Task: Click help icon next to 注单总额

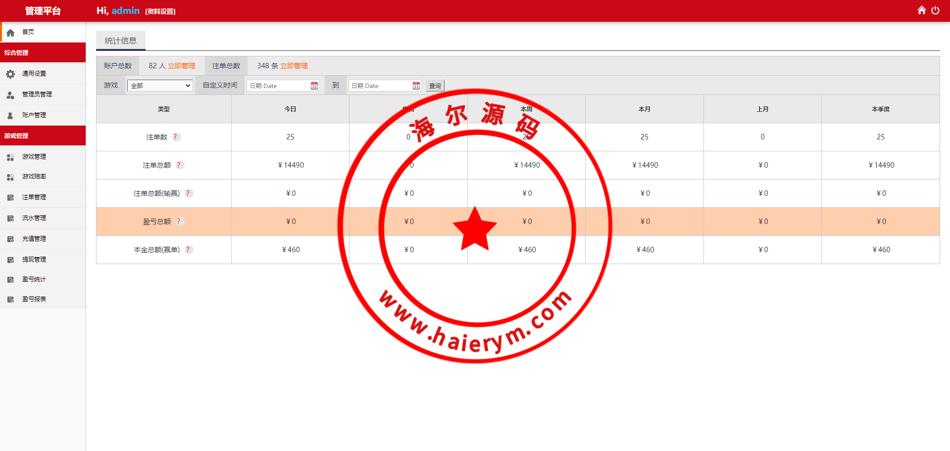Action: coord(179,165)
